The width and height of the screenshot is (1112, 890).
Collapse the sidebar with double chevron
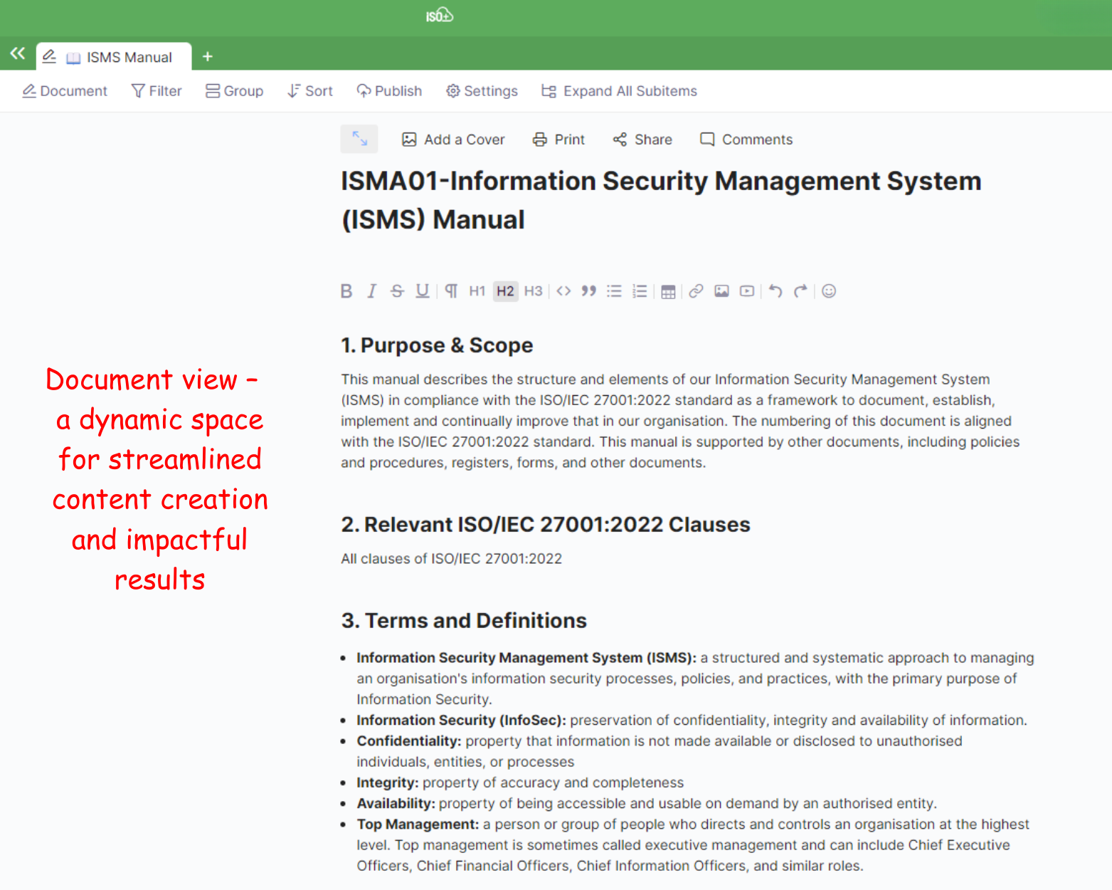pyautogui.click(x=18, y=53)
